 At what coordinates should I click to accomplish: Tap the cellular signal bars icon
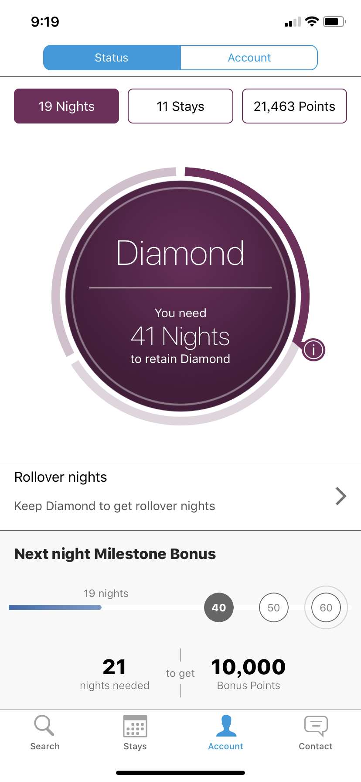[x=293, y=22]
